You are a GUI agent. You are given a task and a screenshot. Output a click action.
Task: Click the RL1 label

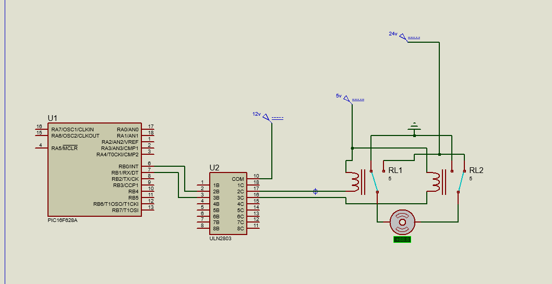pyautogui.click(x=395, y=170)
